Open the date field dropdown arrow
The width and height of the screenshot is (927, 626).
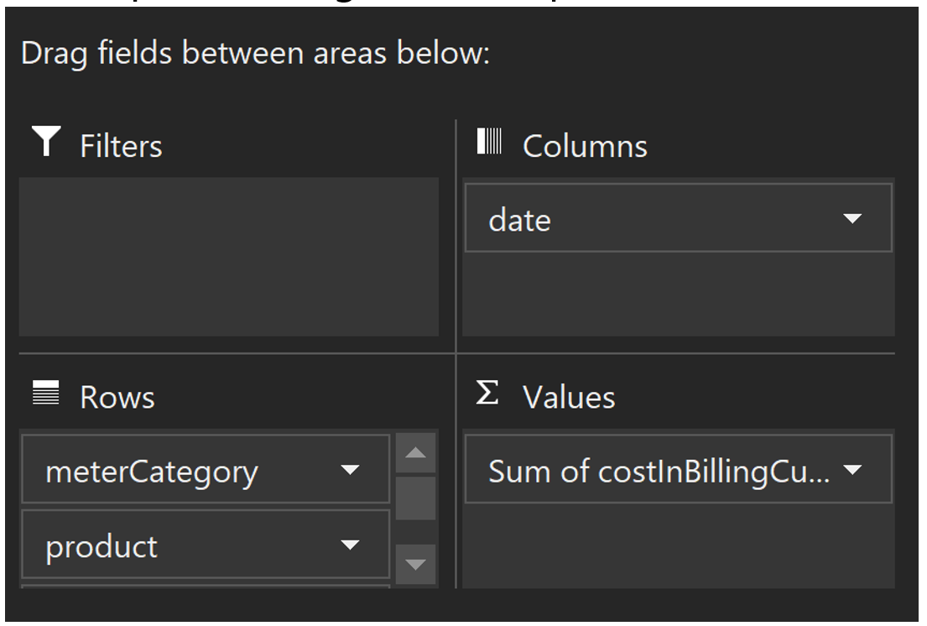(x=851, y=220)
